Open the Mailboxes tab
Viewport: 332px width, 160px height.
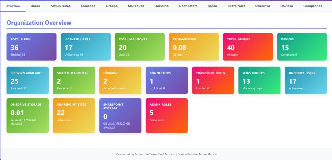click(x=136, y=6)
